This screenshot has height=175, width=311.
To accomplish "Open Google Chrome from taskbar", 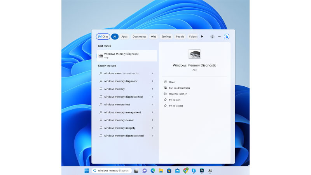I will tap(185, 170).
